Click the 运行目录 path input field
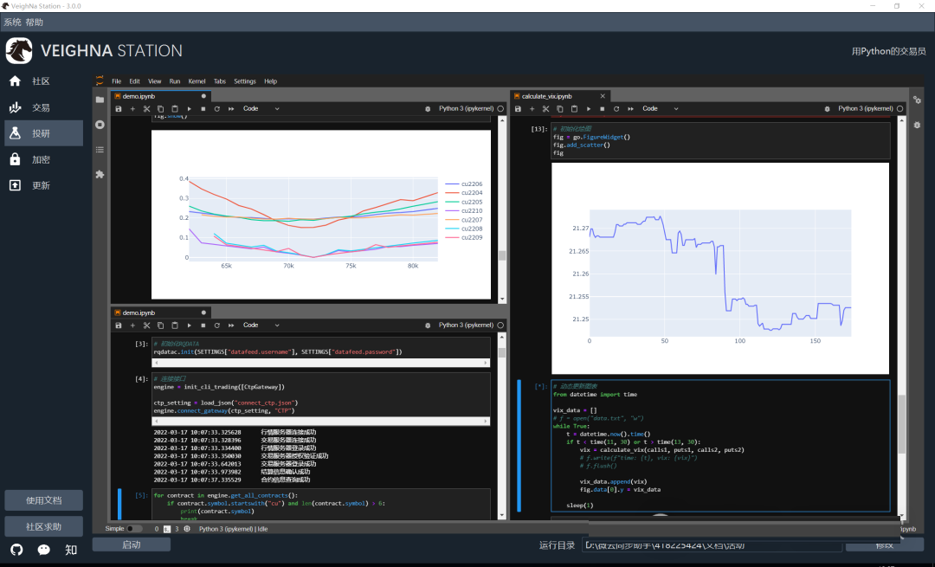 pyautogui.click(x=712, y=545)
